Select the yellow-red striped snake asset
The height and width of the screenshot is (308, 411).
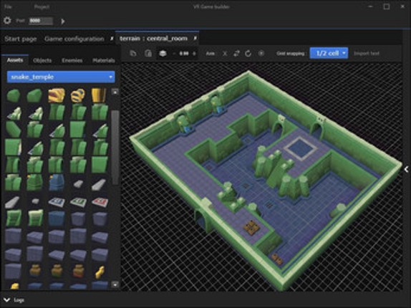click(x=57, y=95)
